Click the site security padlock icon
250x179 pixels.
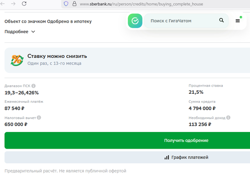click(x=74, y=4)
